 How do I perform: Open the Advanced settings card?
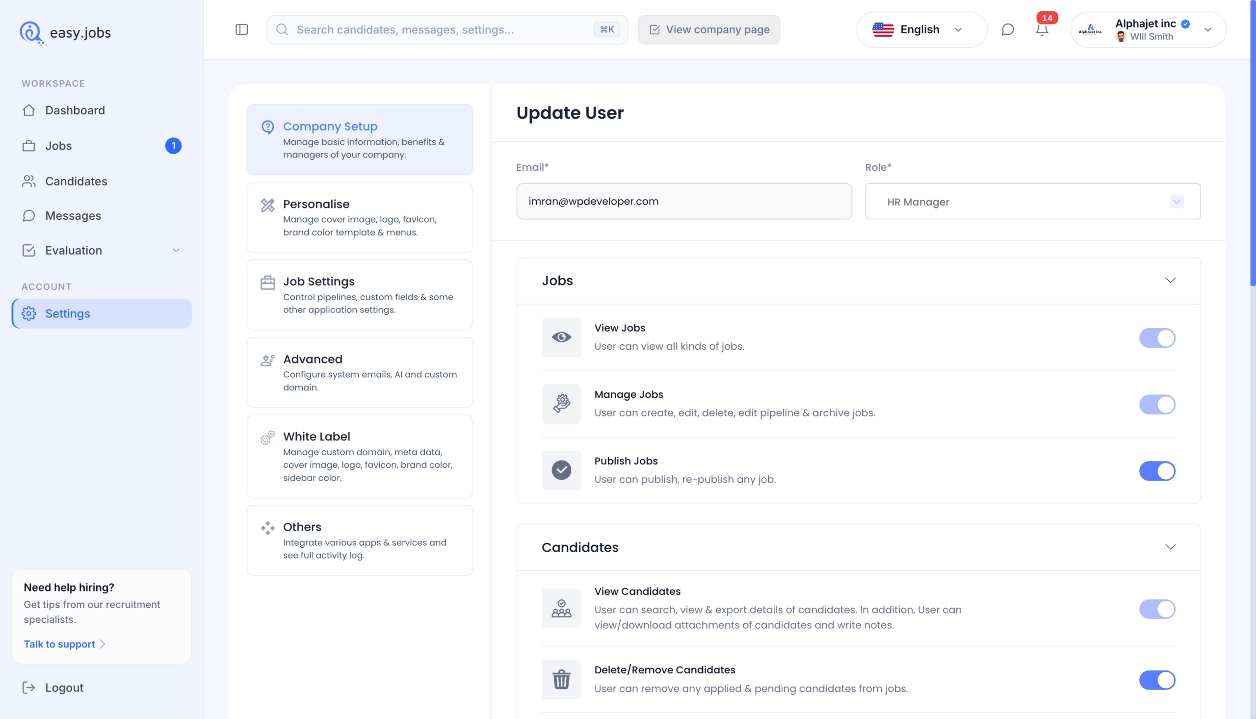pos(360,373)
